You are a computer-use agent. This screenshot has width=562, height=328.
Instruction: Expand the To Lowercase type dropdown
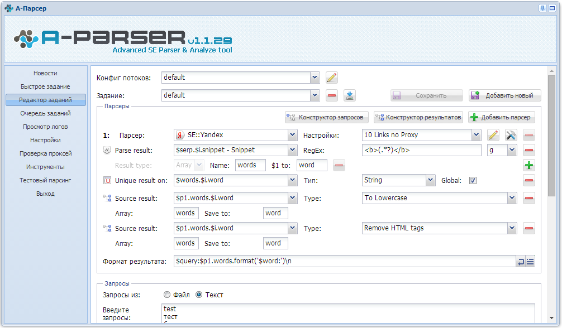[x=512, y=198]
